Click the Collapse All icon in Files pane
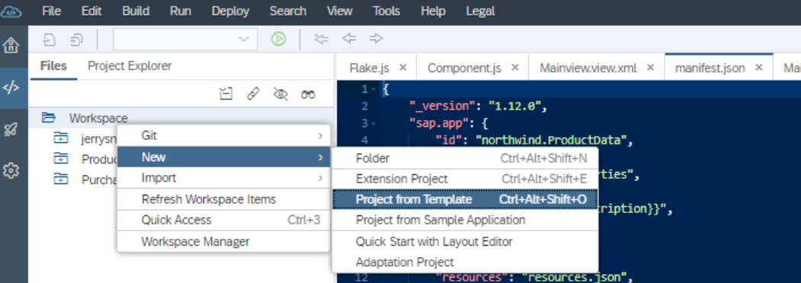Screen dimensions: 801x283 coord(226,94)
